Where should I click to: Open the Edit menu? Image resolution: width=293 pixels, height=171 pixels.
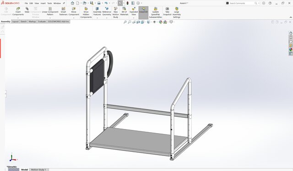(31, 3)
